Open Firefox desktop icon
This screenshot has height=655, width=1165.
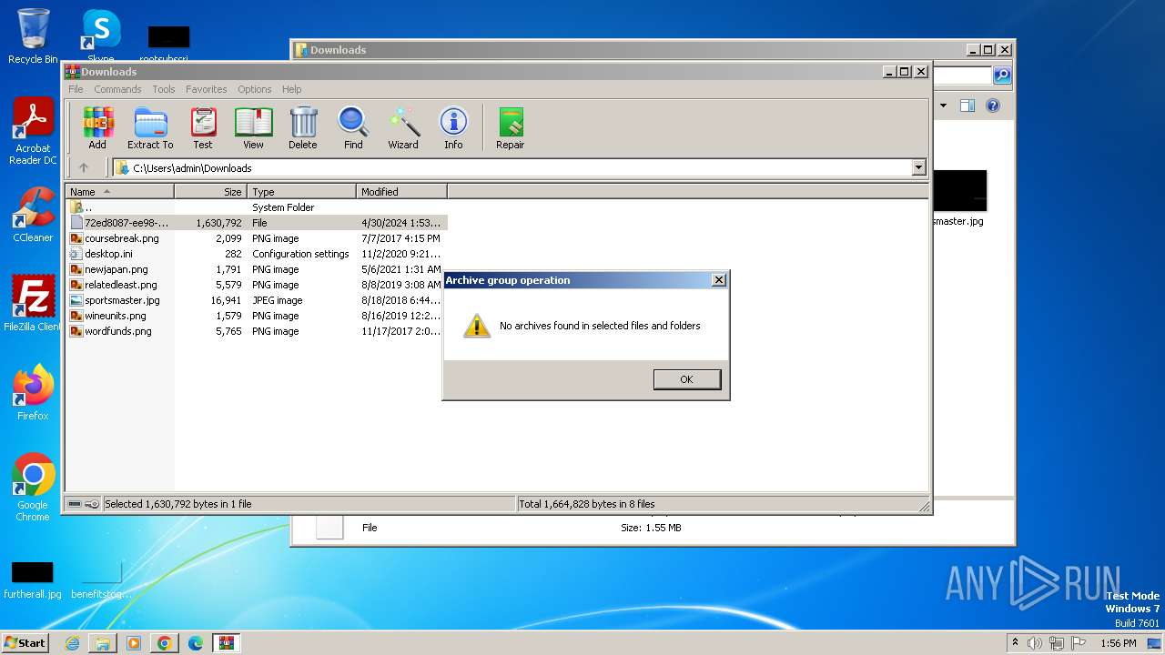pos(33,393)
